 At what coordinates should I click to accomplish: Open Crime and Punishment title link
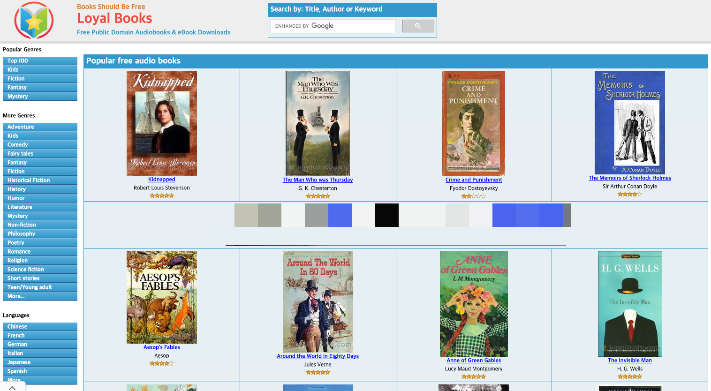[474, 180]
